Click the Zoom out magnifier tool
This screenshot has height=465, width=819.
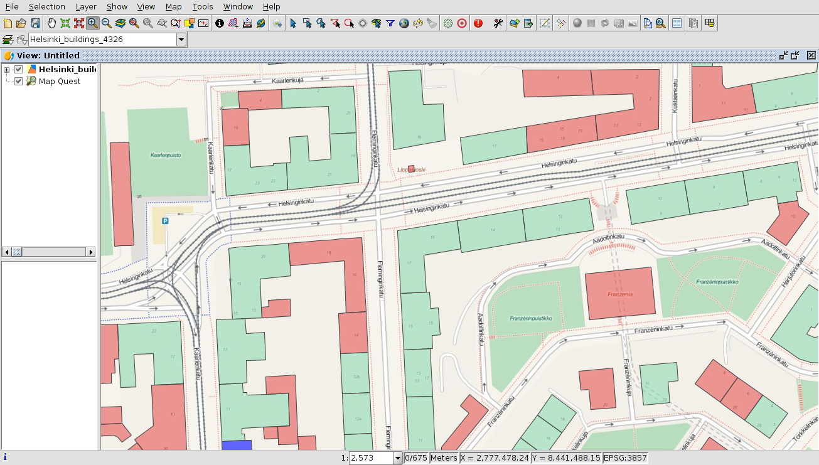click(107, 23)
